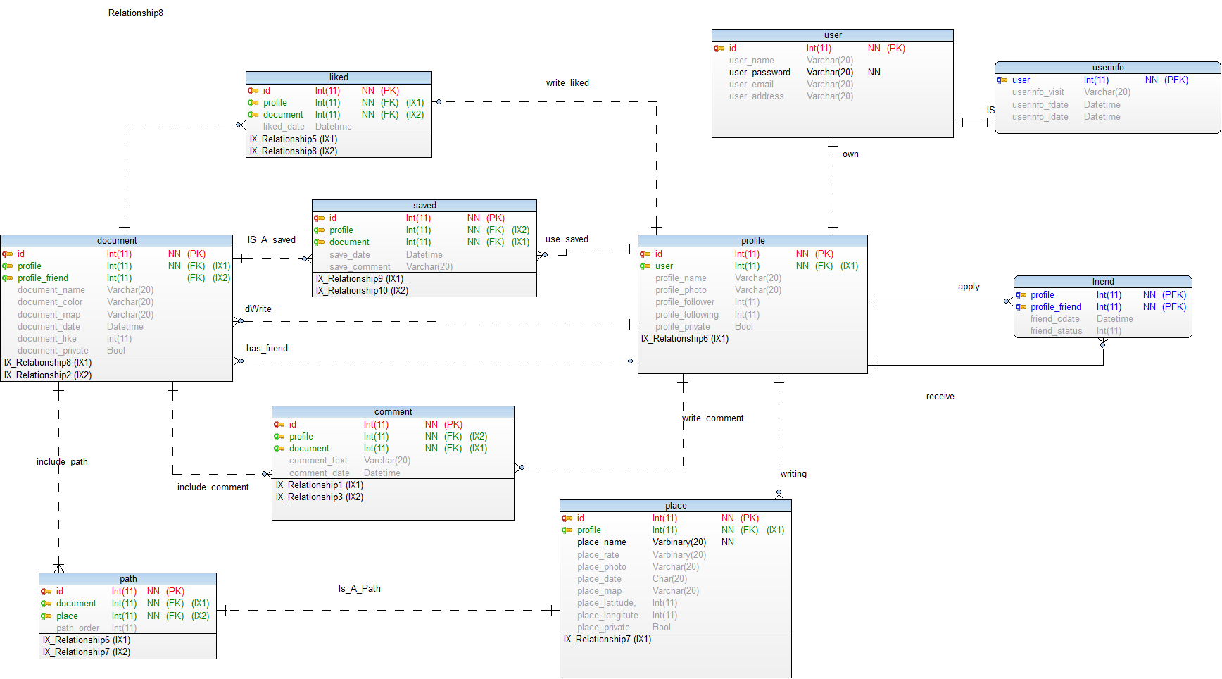Click the key icon of document profile row

click(x=8, y=266)
